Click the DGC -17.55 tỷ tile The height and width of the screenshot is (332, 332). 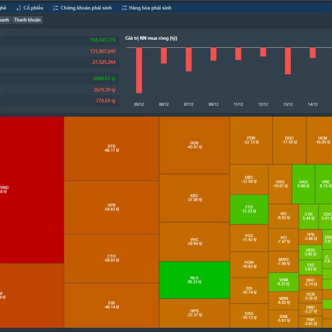[289, 140]
